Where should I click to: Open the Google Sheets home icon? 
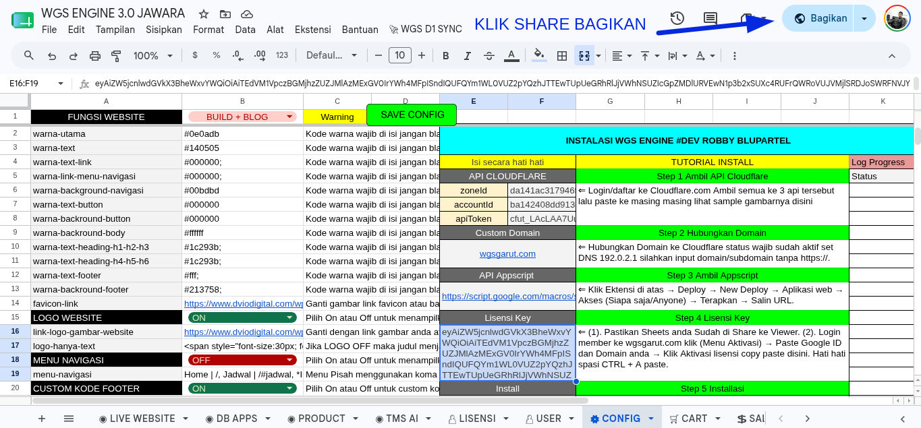click(x=22, y=20)
